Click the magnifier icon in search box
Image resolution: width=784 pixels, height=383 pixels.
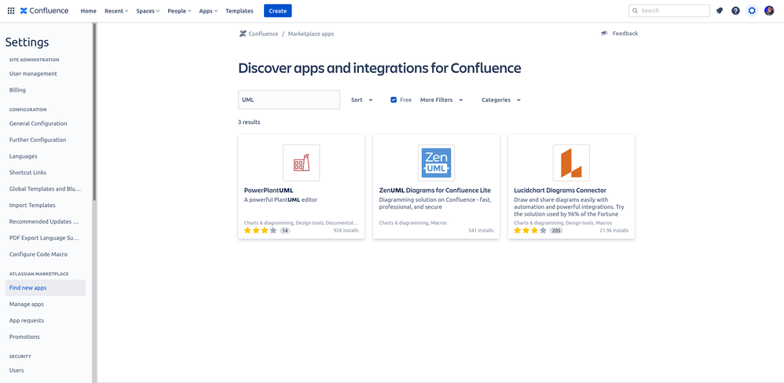click(x=635, y=10)
